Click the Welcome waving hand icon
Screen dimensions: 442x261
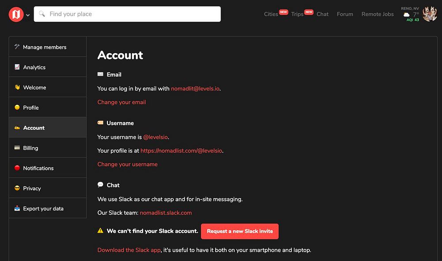(x=17, y=87)
